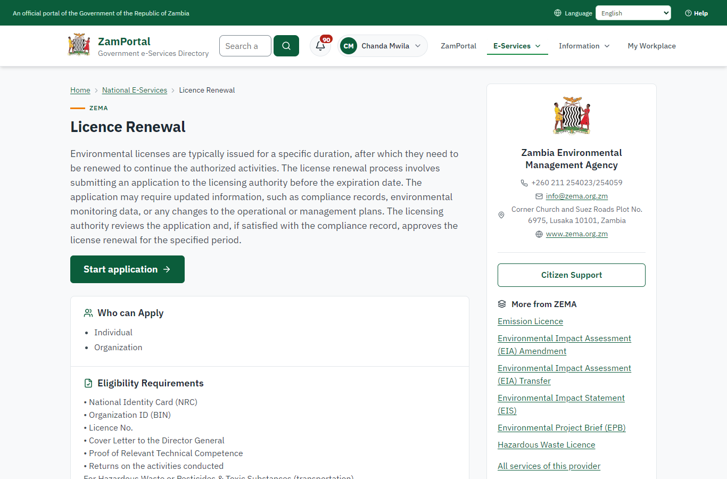Open the Language dropdown set to English
Screen dimensions: 727x479
tap(633, 13)
